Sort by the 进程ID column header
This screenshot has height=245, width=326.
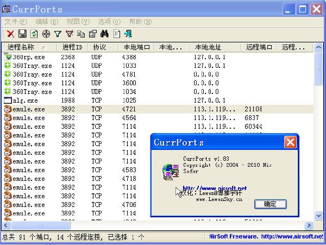pos(72,47)
